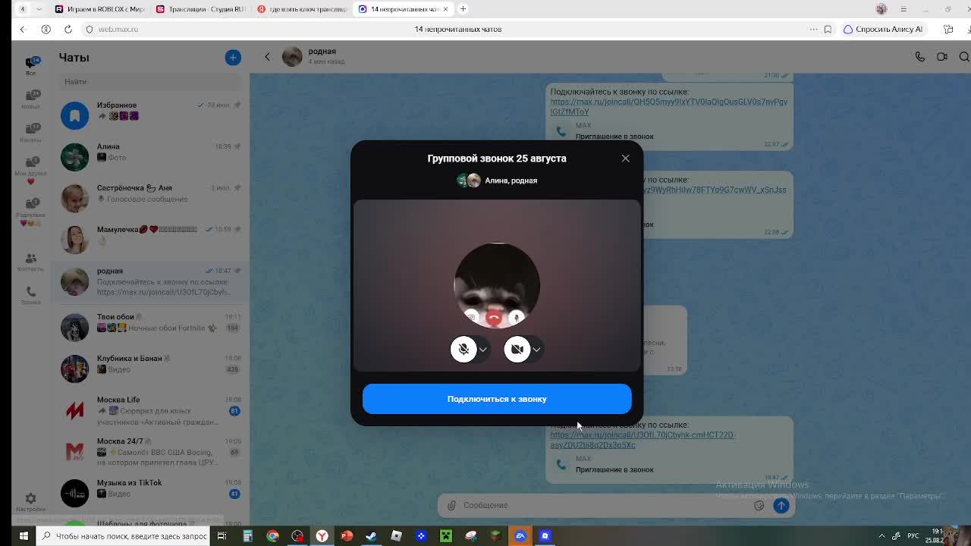Open the Каналы folder
The height and width of the screenshot is (546, 971).
click(31, 133)
